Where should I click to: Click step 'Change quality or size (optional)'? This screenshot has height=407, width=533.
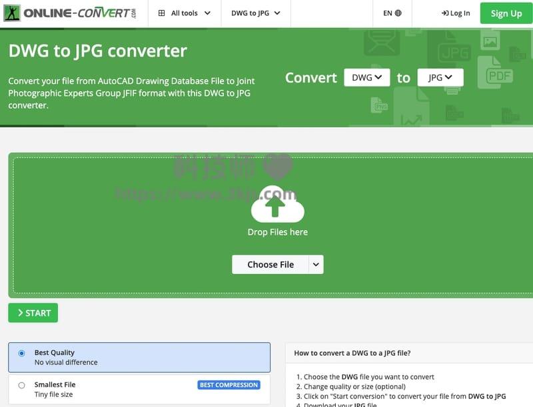pos(354,386)
